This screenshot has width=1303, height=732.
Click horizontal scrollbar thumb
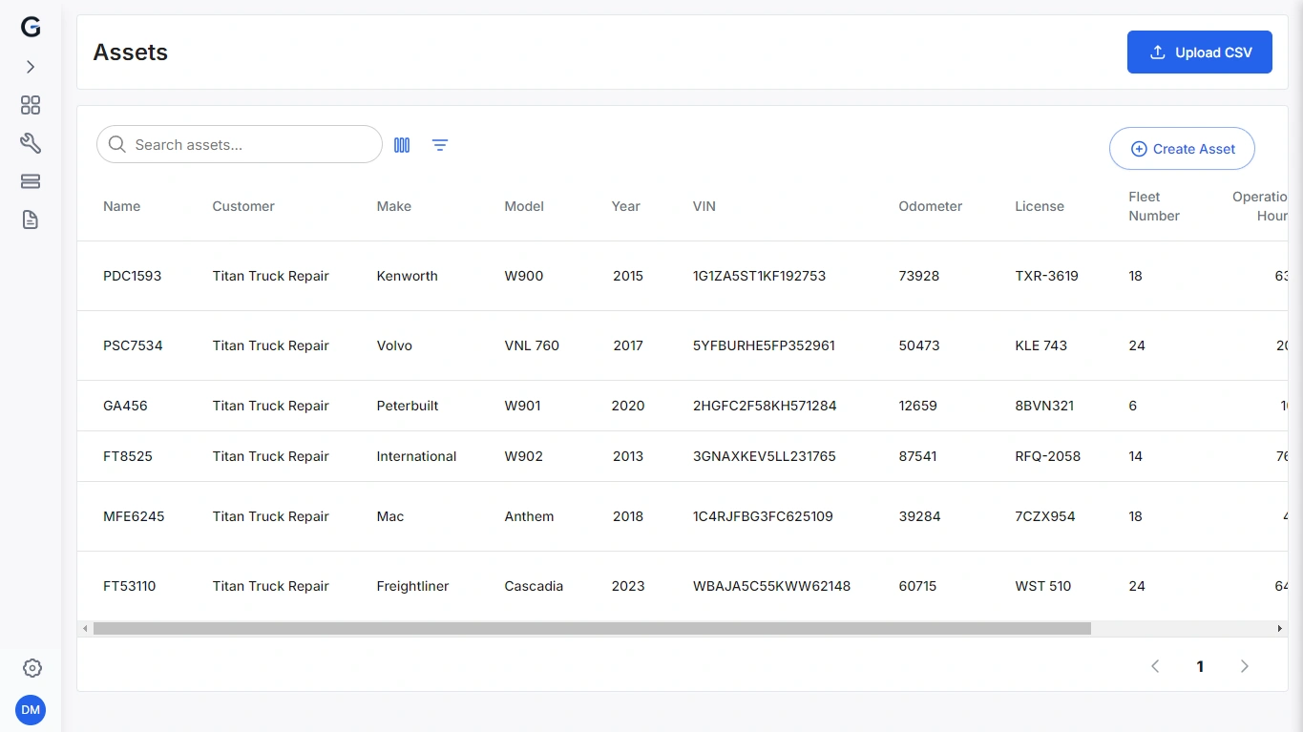click(x=592, y=629)
